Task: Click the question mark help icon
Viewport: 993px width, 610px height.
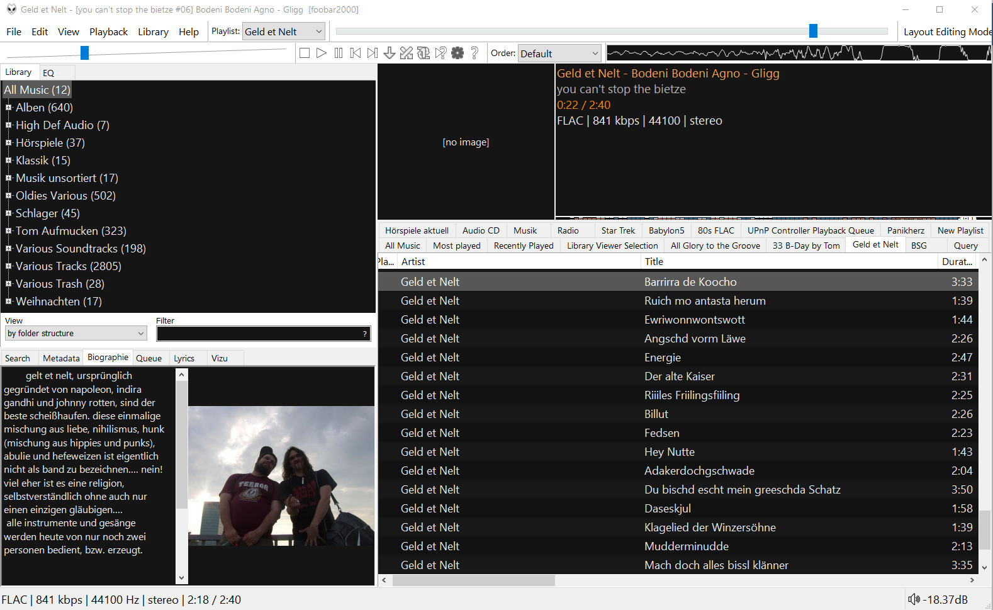Action: click(474, 53)
